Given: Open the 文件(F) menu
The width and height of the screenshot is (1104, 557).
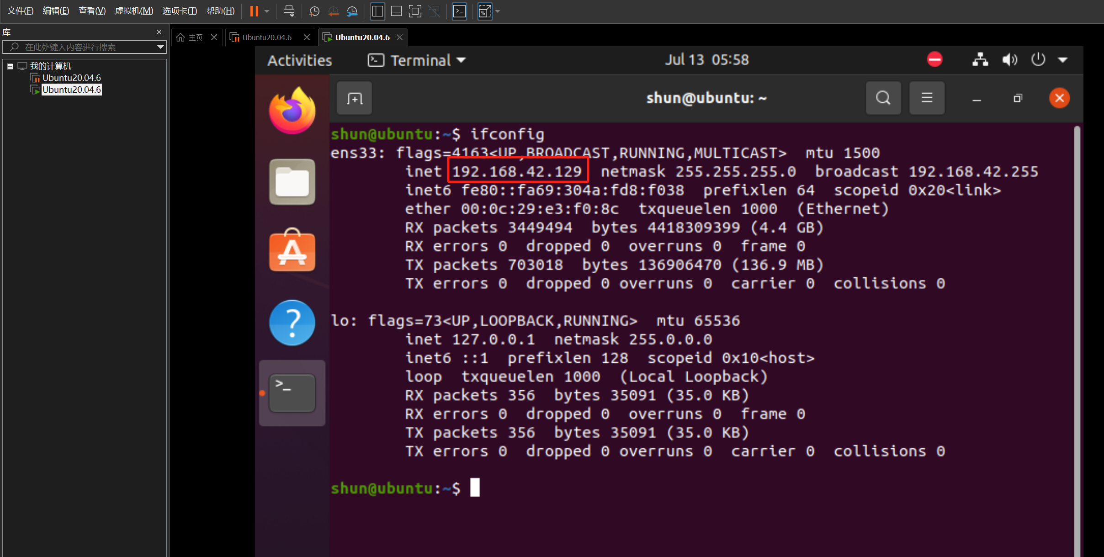Looking at the screenshot, I should coord(21,11).
